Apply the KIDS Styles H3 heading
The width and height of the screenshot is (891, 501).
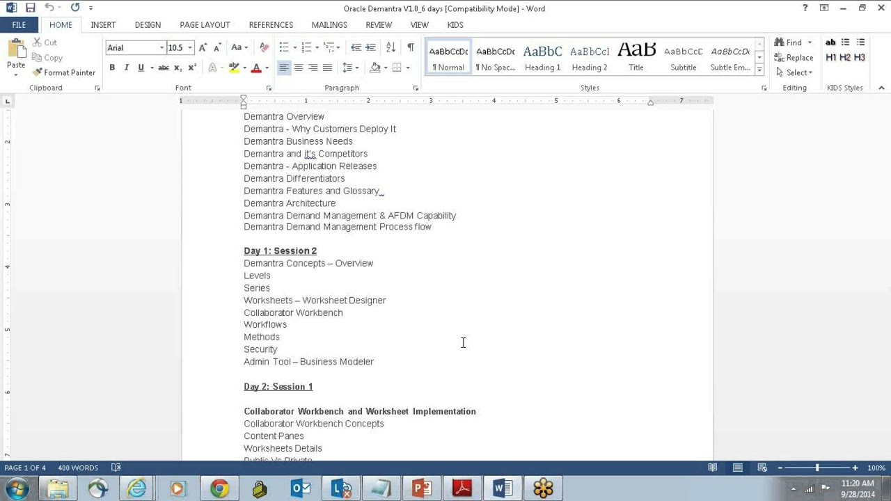(860, 58)
